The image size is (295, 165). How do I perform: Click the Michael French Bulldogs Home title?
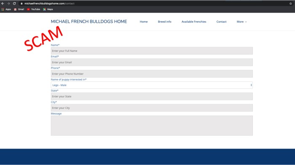tap(89, 22)
